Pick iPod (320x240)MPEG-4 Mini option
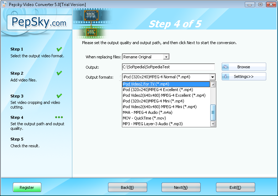This screenshot has height=196, width=278. click(x=166, y=101)
